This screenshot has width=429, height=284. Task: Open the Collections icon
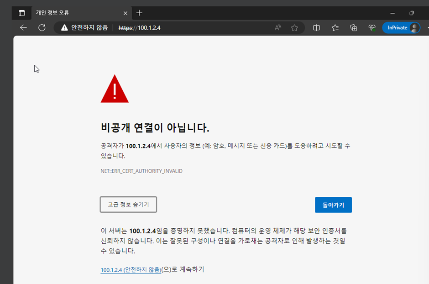coord(354,28)
